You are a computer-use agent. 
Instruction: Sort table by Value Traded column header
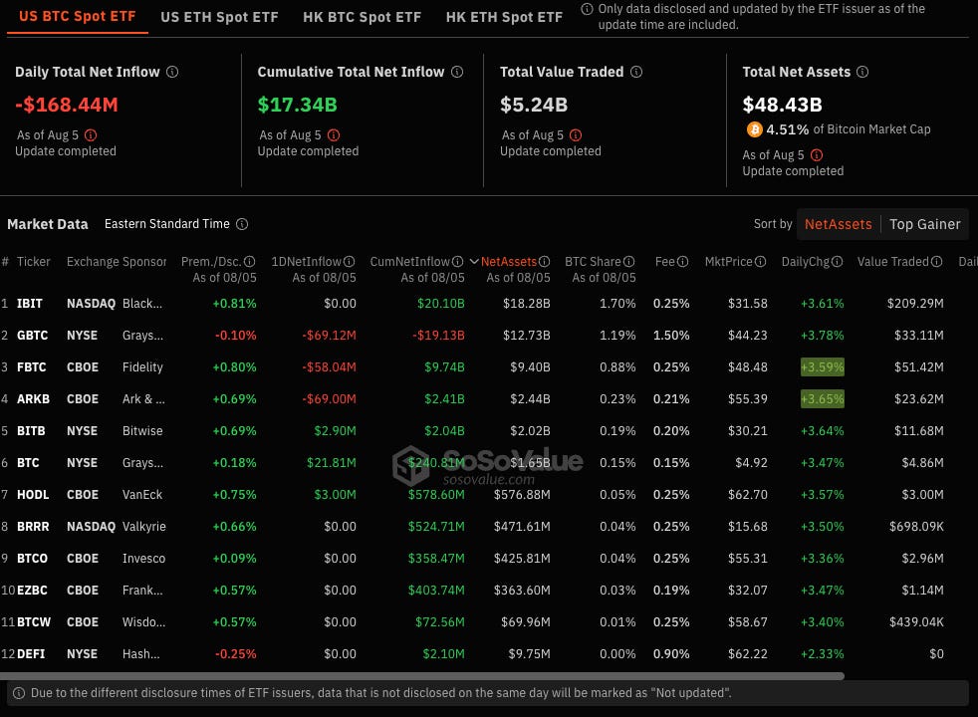point(893,261)
